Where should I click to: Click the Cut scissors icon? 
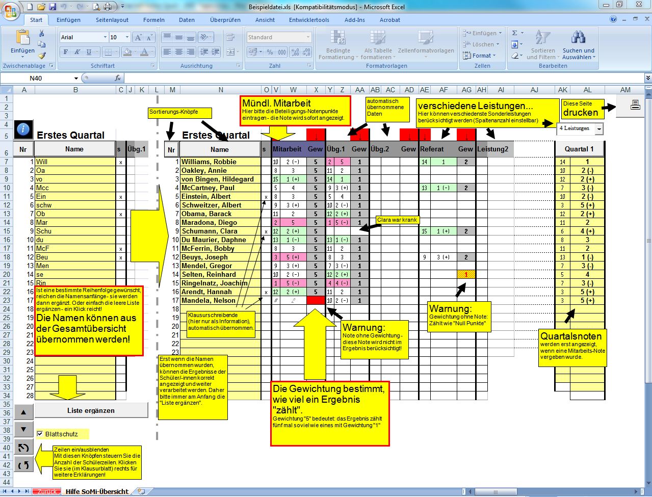[41, 33]
